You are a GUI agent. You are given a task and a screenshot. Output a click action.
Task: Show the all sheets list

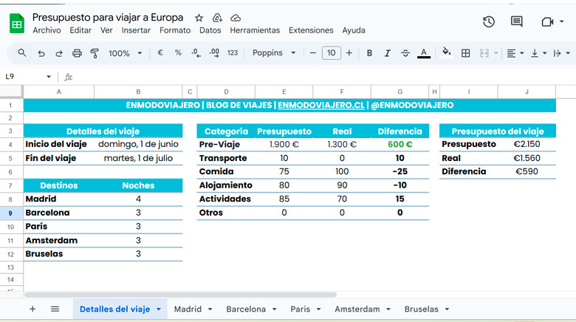(55, 309)
